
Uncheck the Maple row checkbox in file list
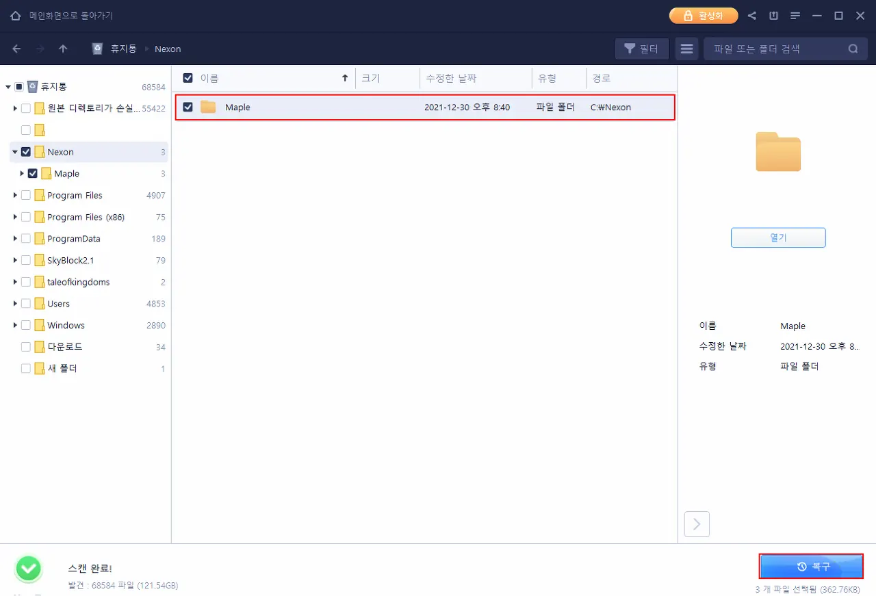click(188, 107)
